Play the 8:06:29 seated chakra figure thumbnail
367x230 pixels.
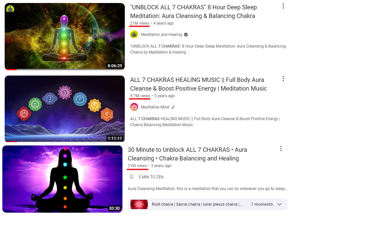pos(65,36)
